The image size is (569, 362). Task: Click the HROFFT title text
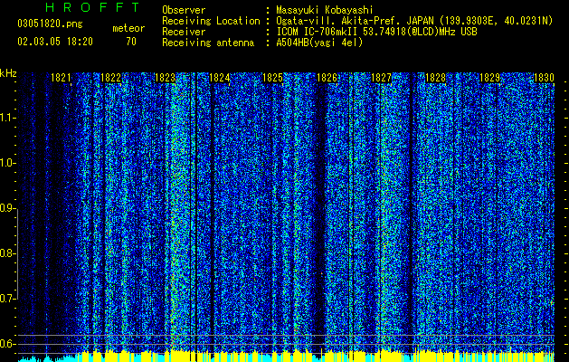[92, 7]
